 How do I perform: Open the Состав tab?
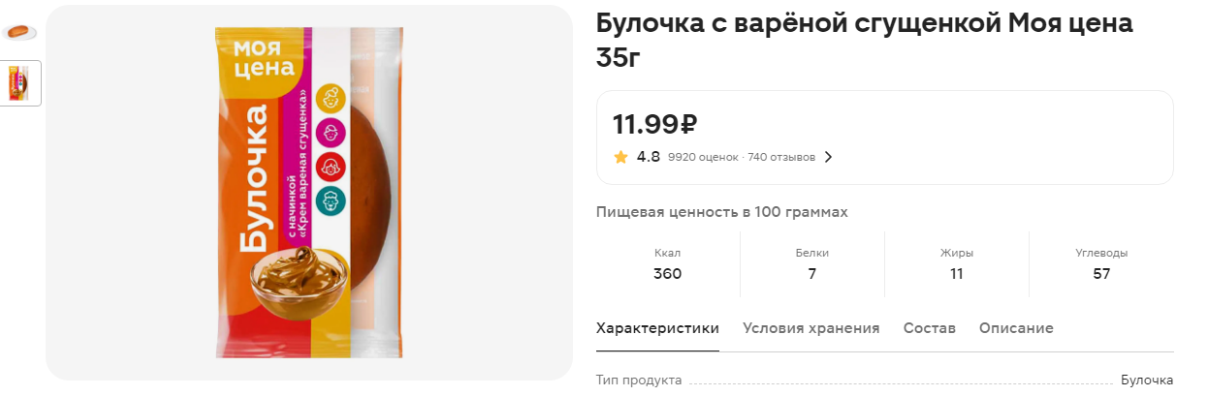[x=930, y=328]
